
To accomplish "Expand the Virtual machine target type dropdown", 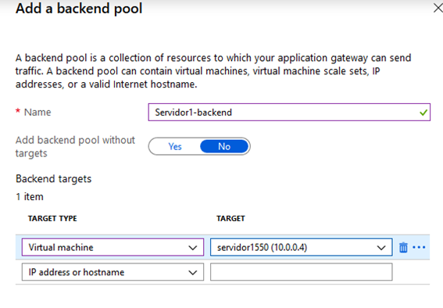I will click(x=113, y=247).
